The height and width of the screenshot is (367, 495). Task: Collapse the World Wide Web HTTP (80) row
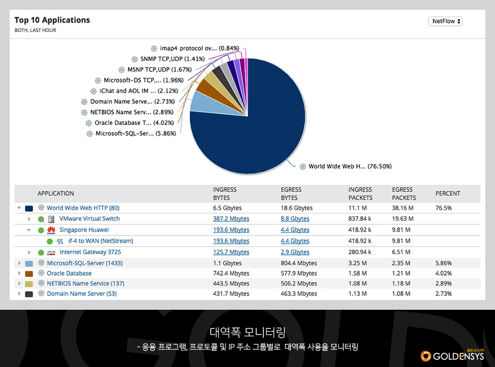(x=19, y=208)
